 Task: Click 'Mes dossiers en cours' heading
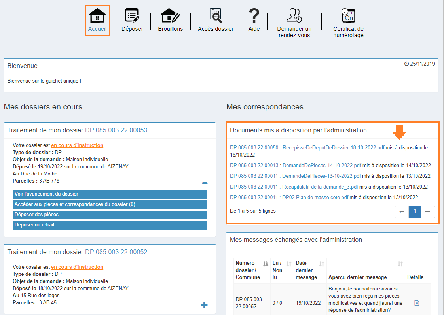[x=43, y=107]
